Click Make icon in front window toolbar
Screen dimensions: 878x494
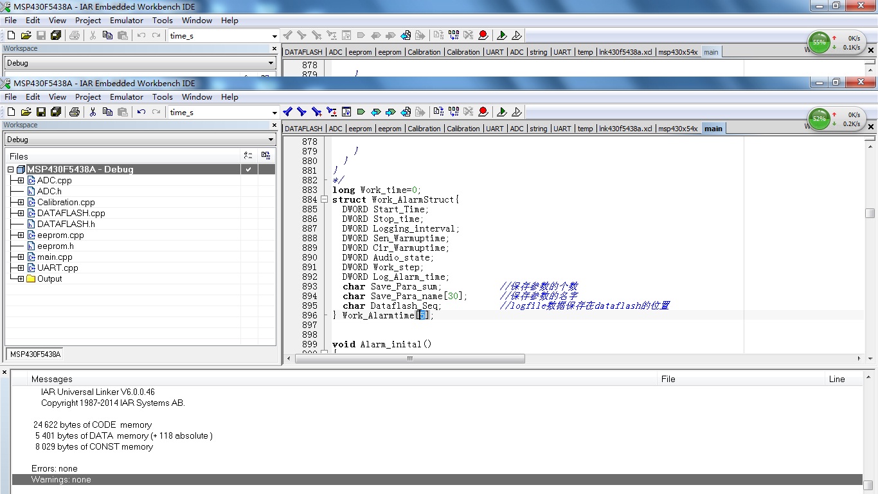pos(454,112)
